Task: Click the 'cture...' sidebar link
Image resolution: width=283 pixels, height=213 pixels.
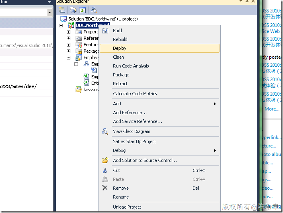Action: [x=269, y=146]
